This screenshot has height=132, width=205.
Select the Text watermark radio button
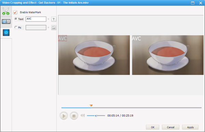point(16,19)
